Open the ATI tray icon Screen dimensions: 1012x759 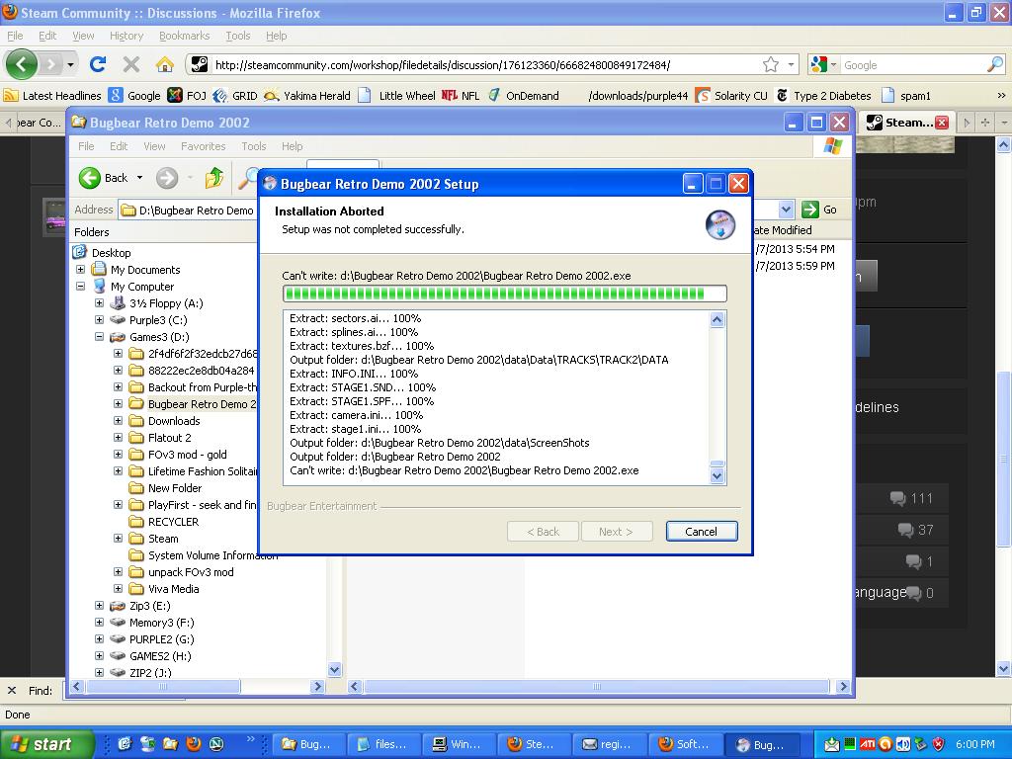coord(867,744)
